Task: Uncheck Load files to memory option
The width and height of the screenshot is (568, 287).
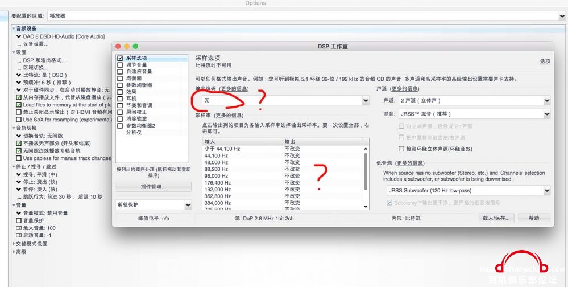Action: tap(18, 105)
